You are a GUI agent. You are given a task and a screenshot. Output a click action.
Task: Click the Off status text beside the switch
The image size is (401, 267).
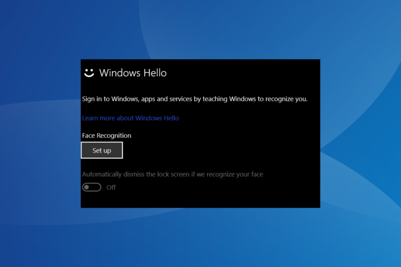[111, 187]
